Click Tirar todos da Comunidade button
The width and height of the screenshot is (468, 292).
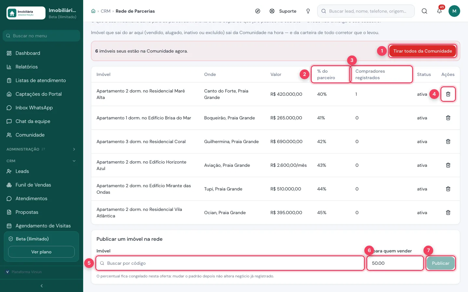(422, 51)
